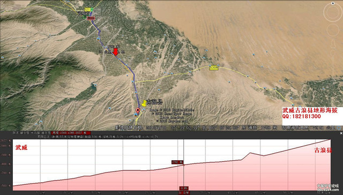Click the yellow S308 road label
The image size is (343, 195).
tap(213, 67)
